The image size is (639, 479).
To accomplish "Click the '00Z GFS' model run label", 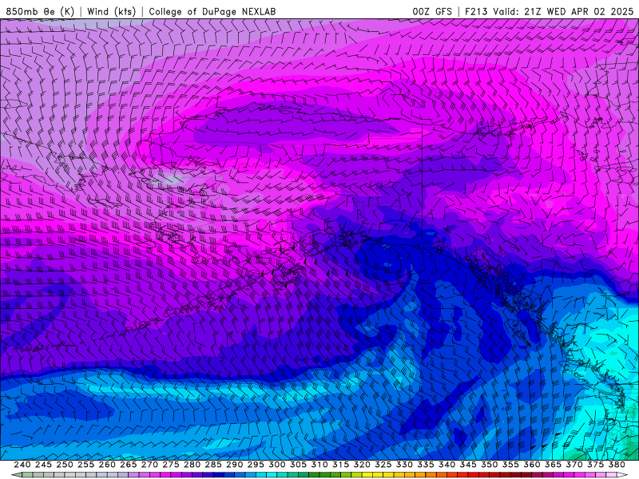I will pos(432,11).
